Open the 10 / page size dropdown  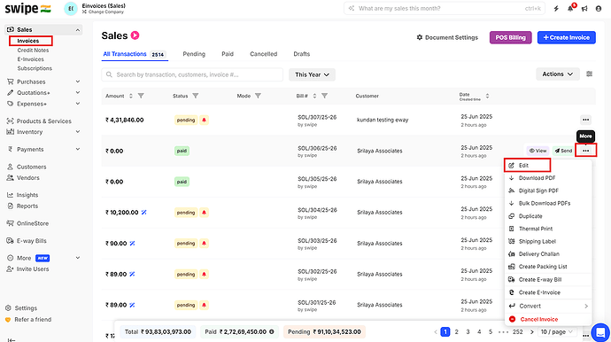coord(557,332)
